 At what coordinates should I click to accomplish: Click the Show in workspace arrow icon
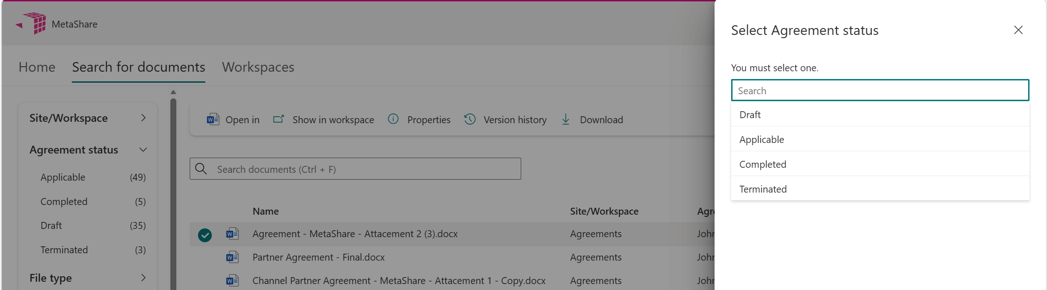[279, 119]
